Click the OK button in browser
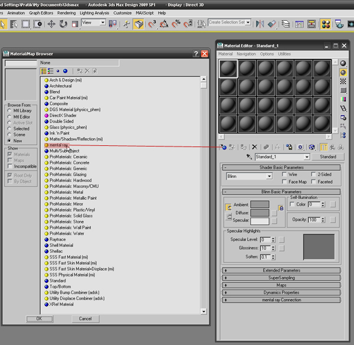The width and height of the screenshot is (354, 345). [x=39, y=318]
